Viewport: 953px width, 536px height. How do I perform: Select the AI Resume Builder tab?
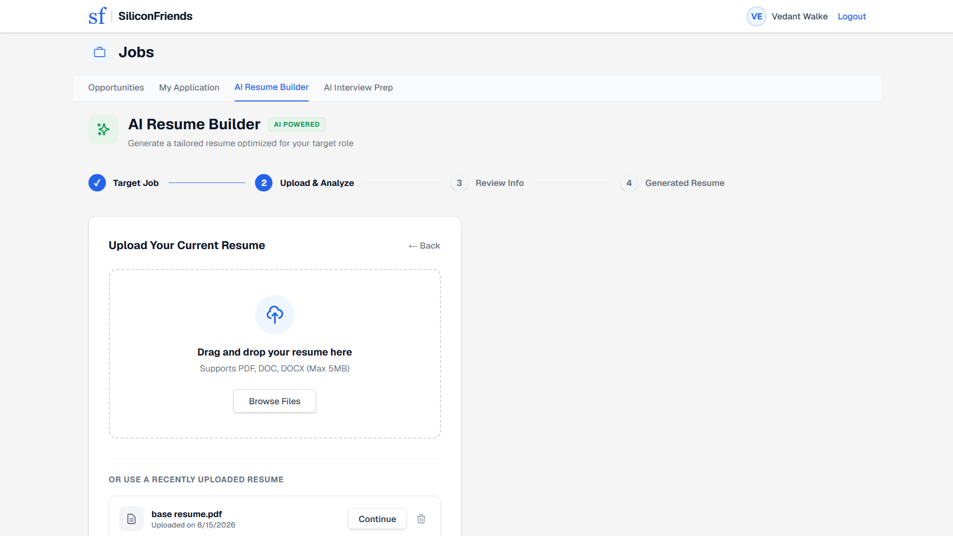point(271,87)
